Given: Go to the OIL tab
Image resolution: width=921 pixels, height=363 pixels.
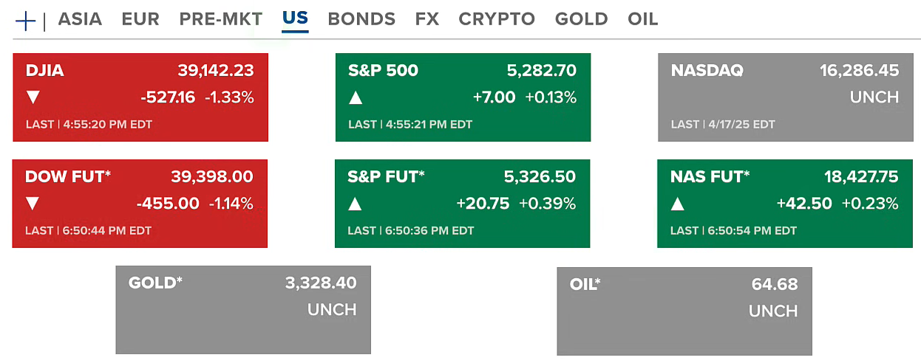Looking at the screenshot, I should 642,19.
